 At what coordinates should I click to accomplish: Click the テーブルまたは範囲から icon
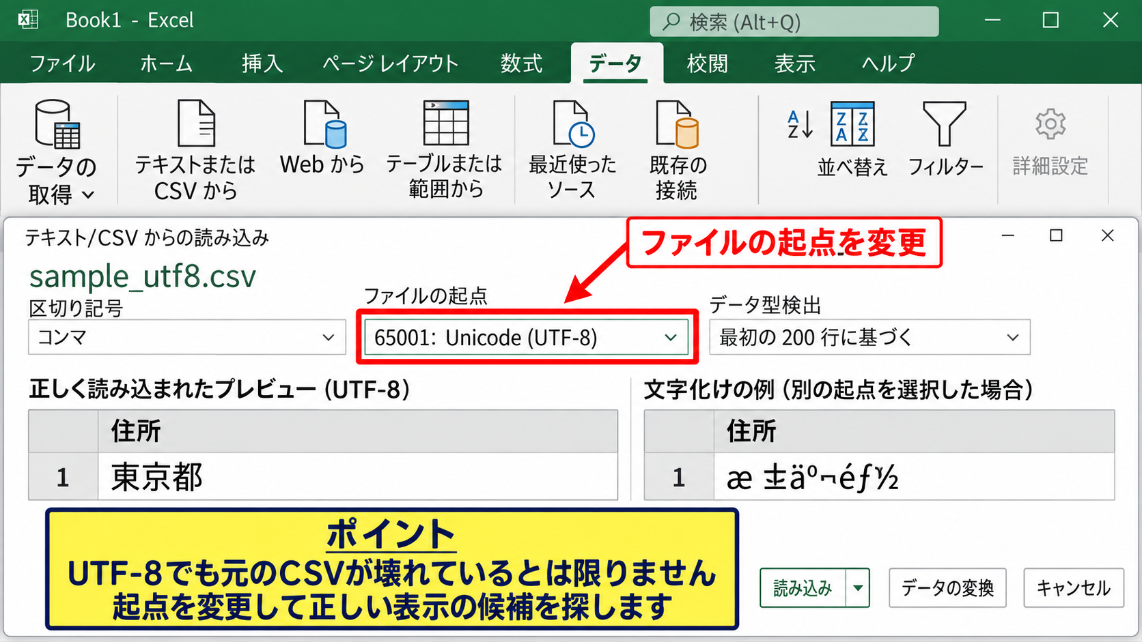(446, 123)
